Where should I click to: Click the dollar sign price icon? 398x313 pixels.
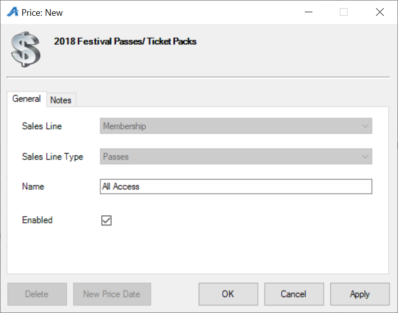(x=25, y=49)
